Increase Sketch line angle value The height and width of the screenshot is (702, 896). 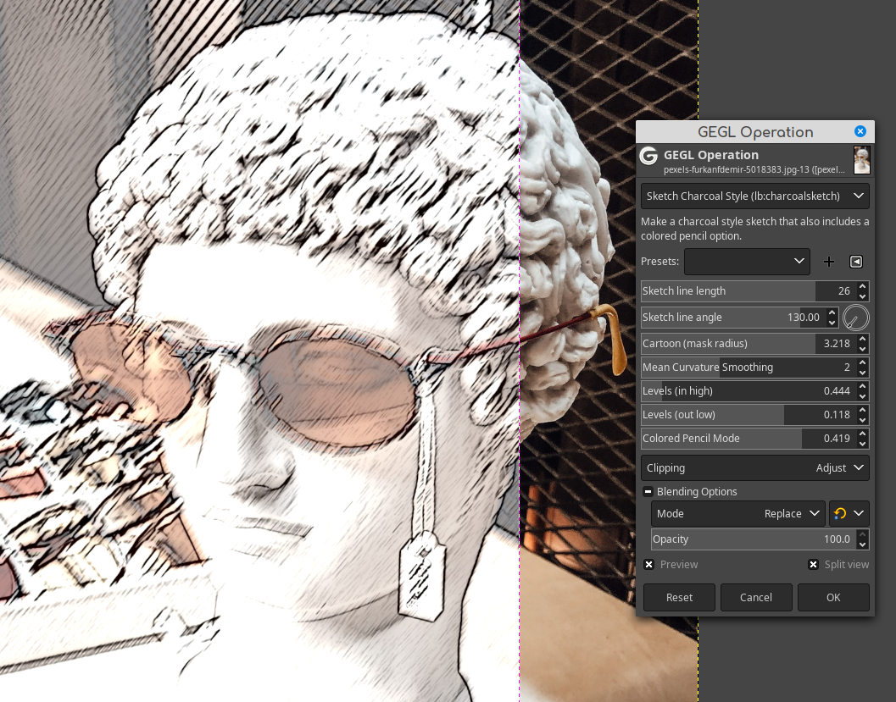click(832, 312)
